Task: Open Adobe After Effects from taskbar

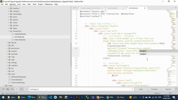Action: (71, 97)
